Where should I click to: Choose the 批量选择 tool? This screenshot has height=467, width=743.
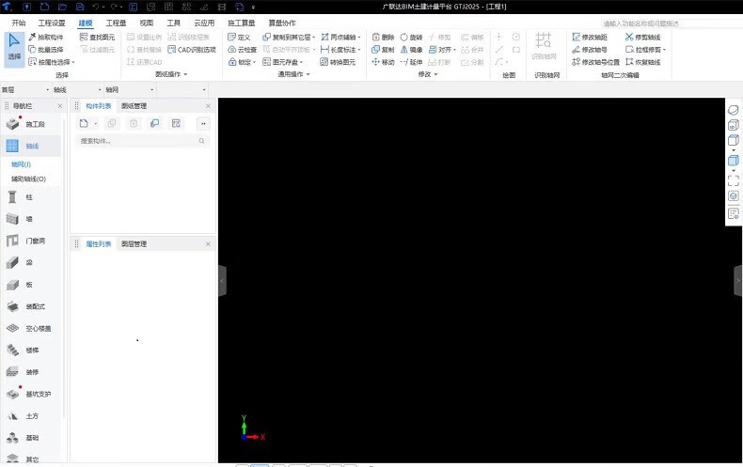point(46,49)
